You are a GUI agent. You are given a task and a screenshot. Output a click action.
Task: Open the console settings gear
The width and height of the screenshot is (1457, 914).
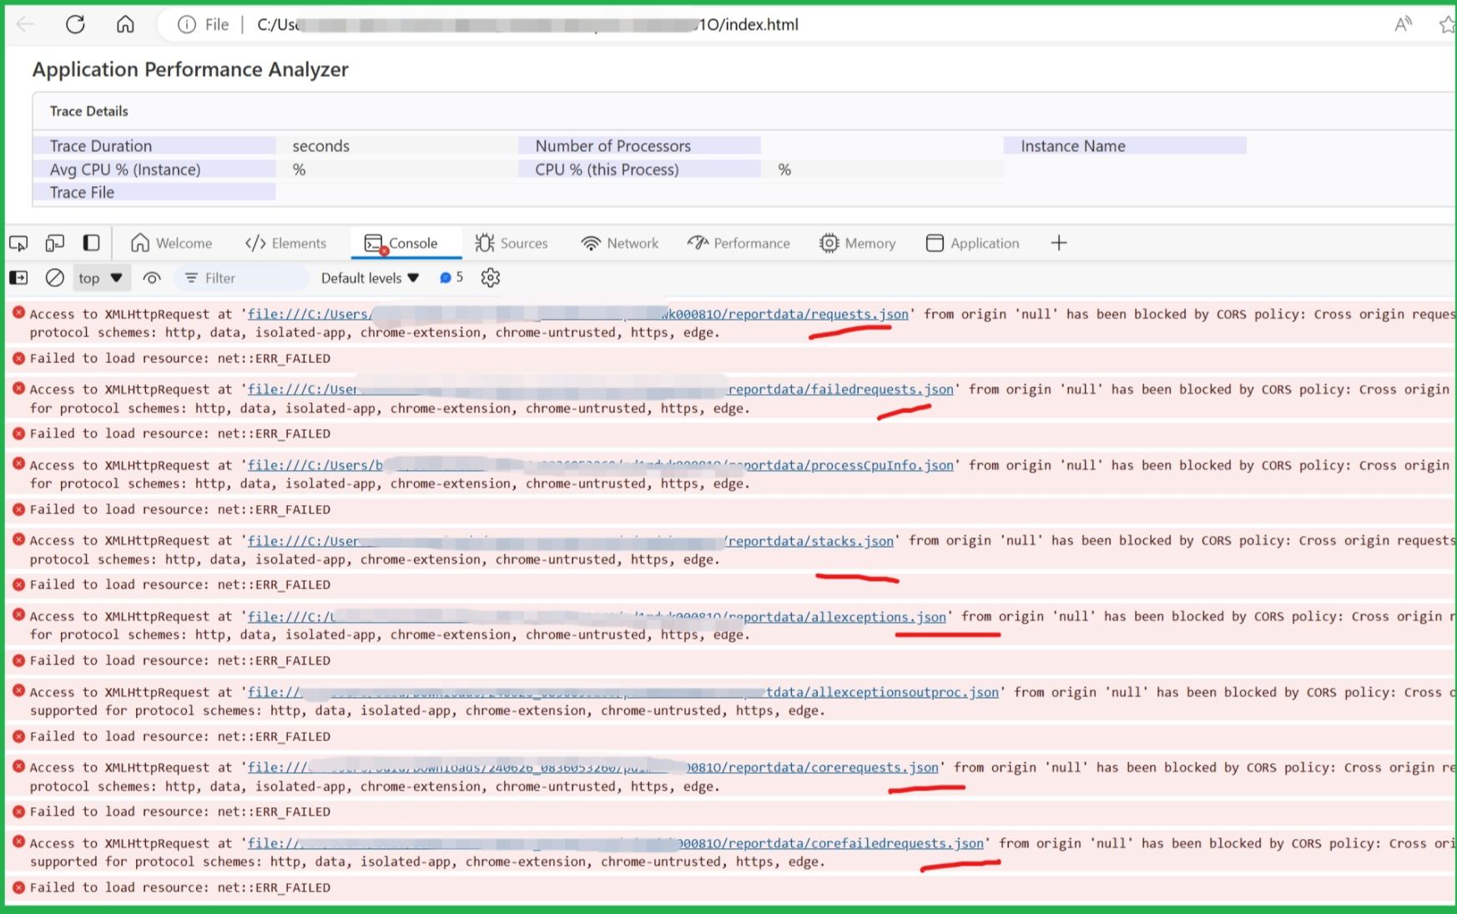(x=491, y=278)
